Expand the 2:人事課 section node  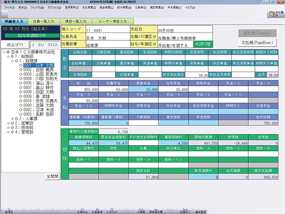[12, 119]
